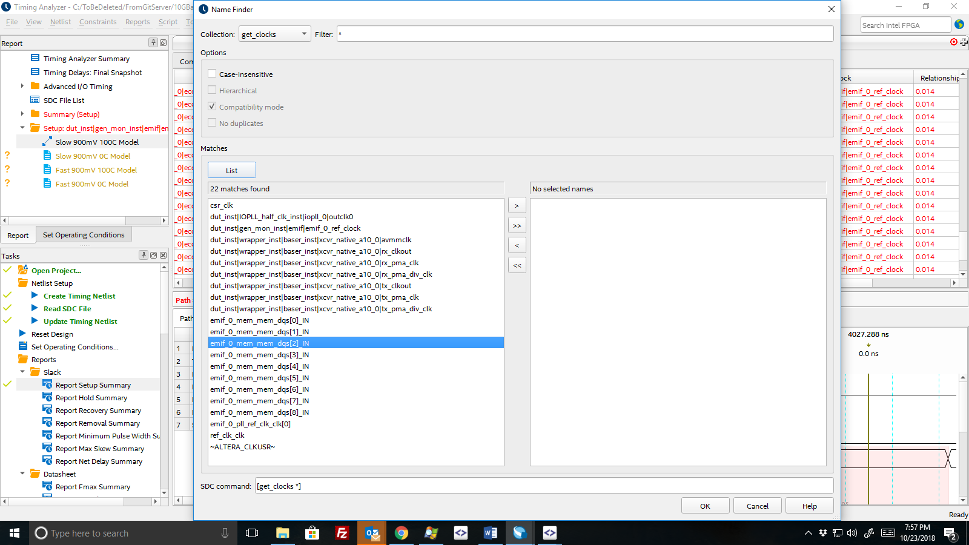Select csr_clk in the matches list
The width and height of the screenshot is (969, 545).
tap(356, 205)
